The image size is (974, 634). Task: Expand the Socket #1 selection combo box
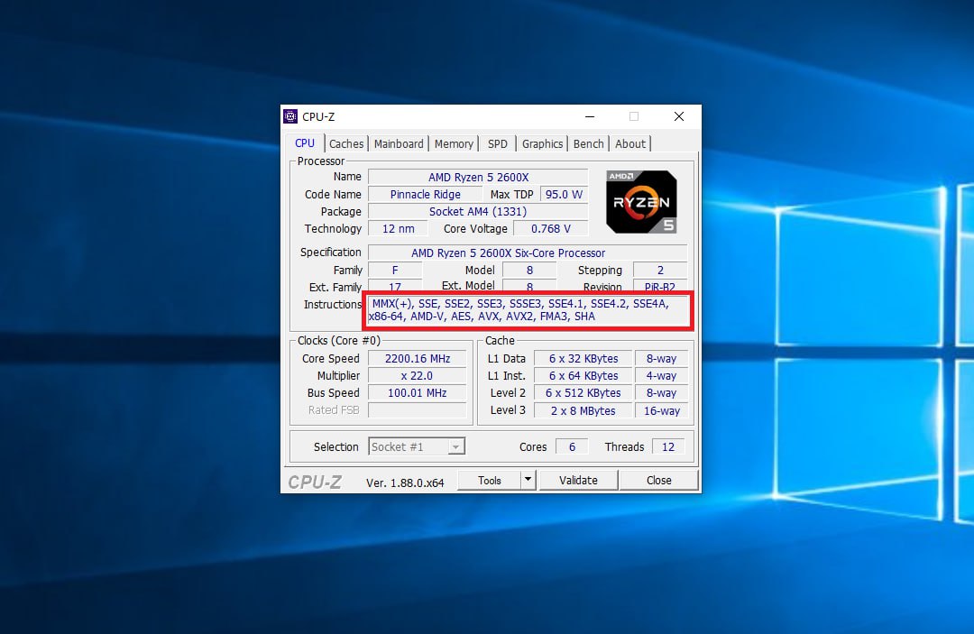[416, 446]
